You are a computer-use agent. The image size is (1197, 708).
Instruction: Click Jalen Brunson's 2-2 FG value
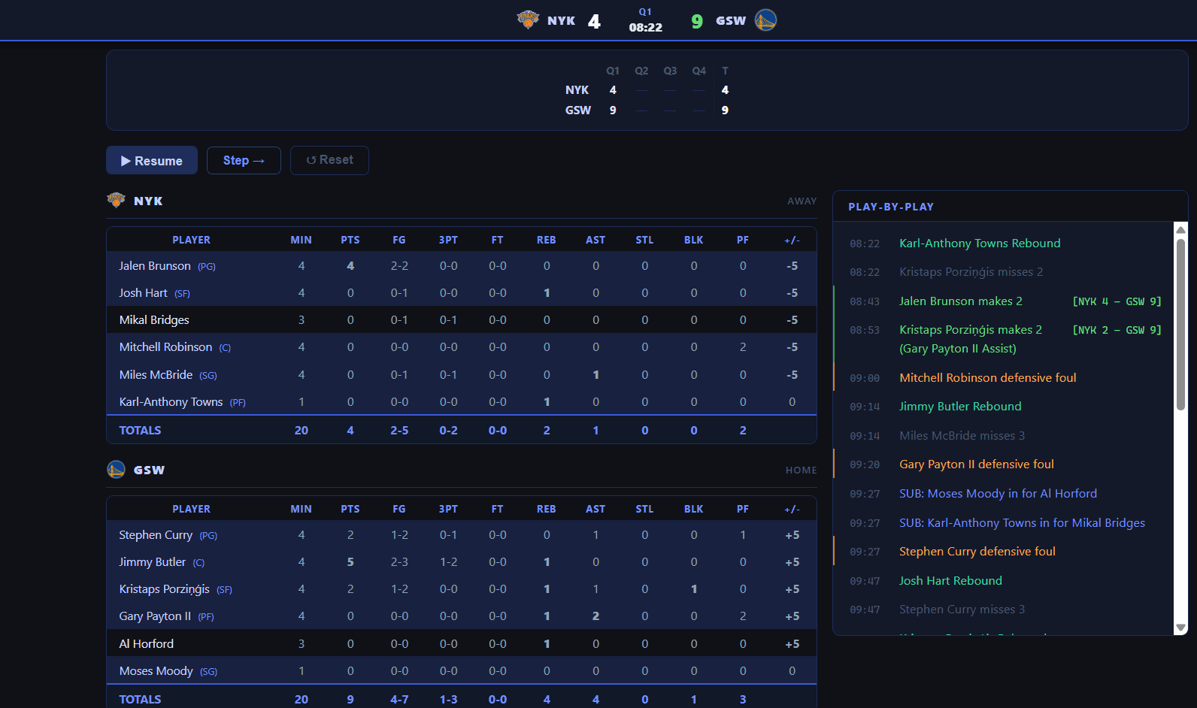coord(399,265)
